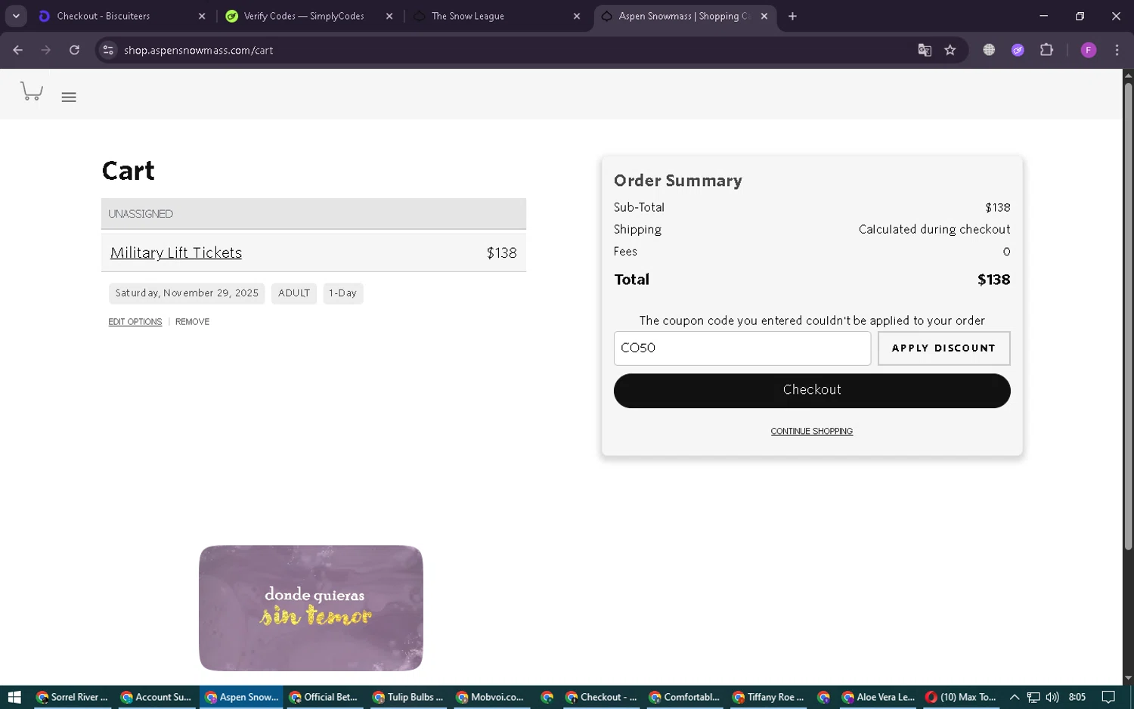Image resolution: width=1134 pixels, height=709 pixels.
Task: Go back to previous page
Action: (x=18, y=50)
